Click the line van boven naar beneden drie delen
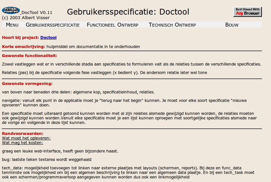271x182 pixels. (x=78, y=92)
